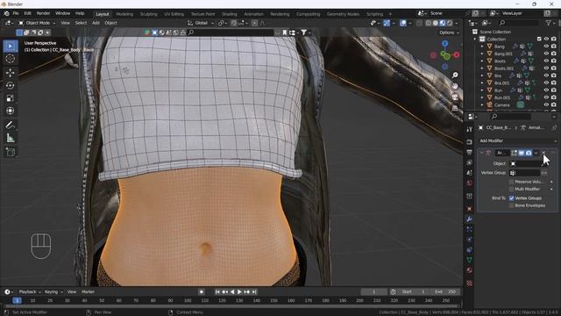Open the viewport Add menu
Image resolution: width=561 pixels, height=316 pixels.
click(x=96, y=23)
